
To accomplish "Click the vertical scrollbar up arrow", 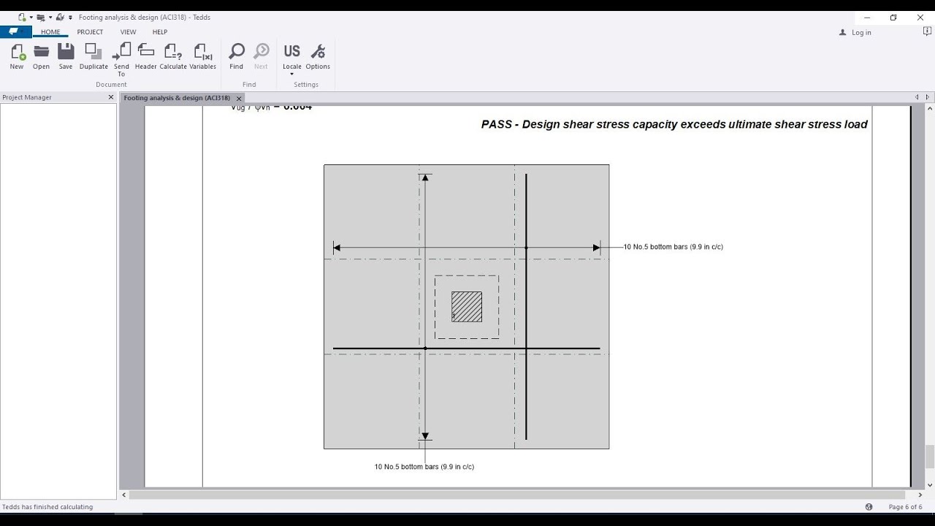I will (930, 108).
